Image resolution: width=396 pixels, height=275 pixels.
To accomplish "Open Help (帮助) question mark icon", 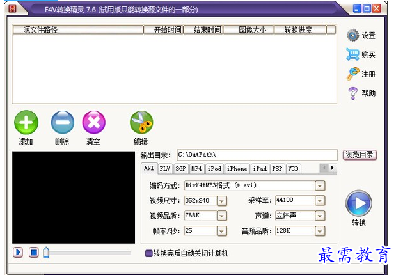I will click(352, 93).
